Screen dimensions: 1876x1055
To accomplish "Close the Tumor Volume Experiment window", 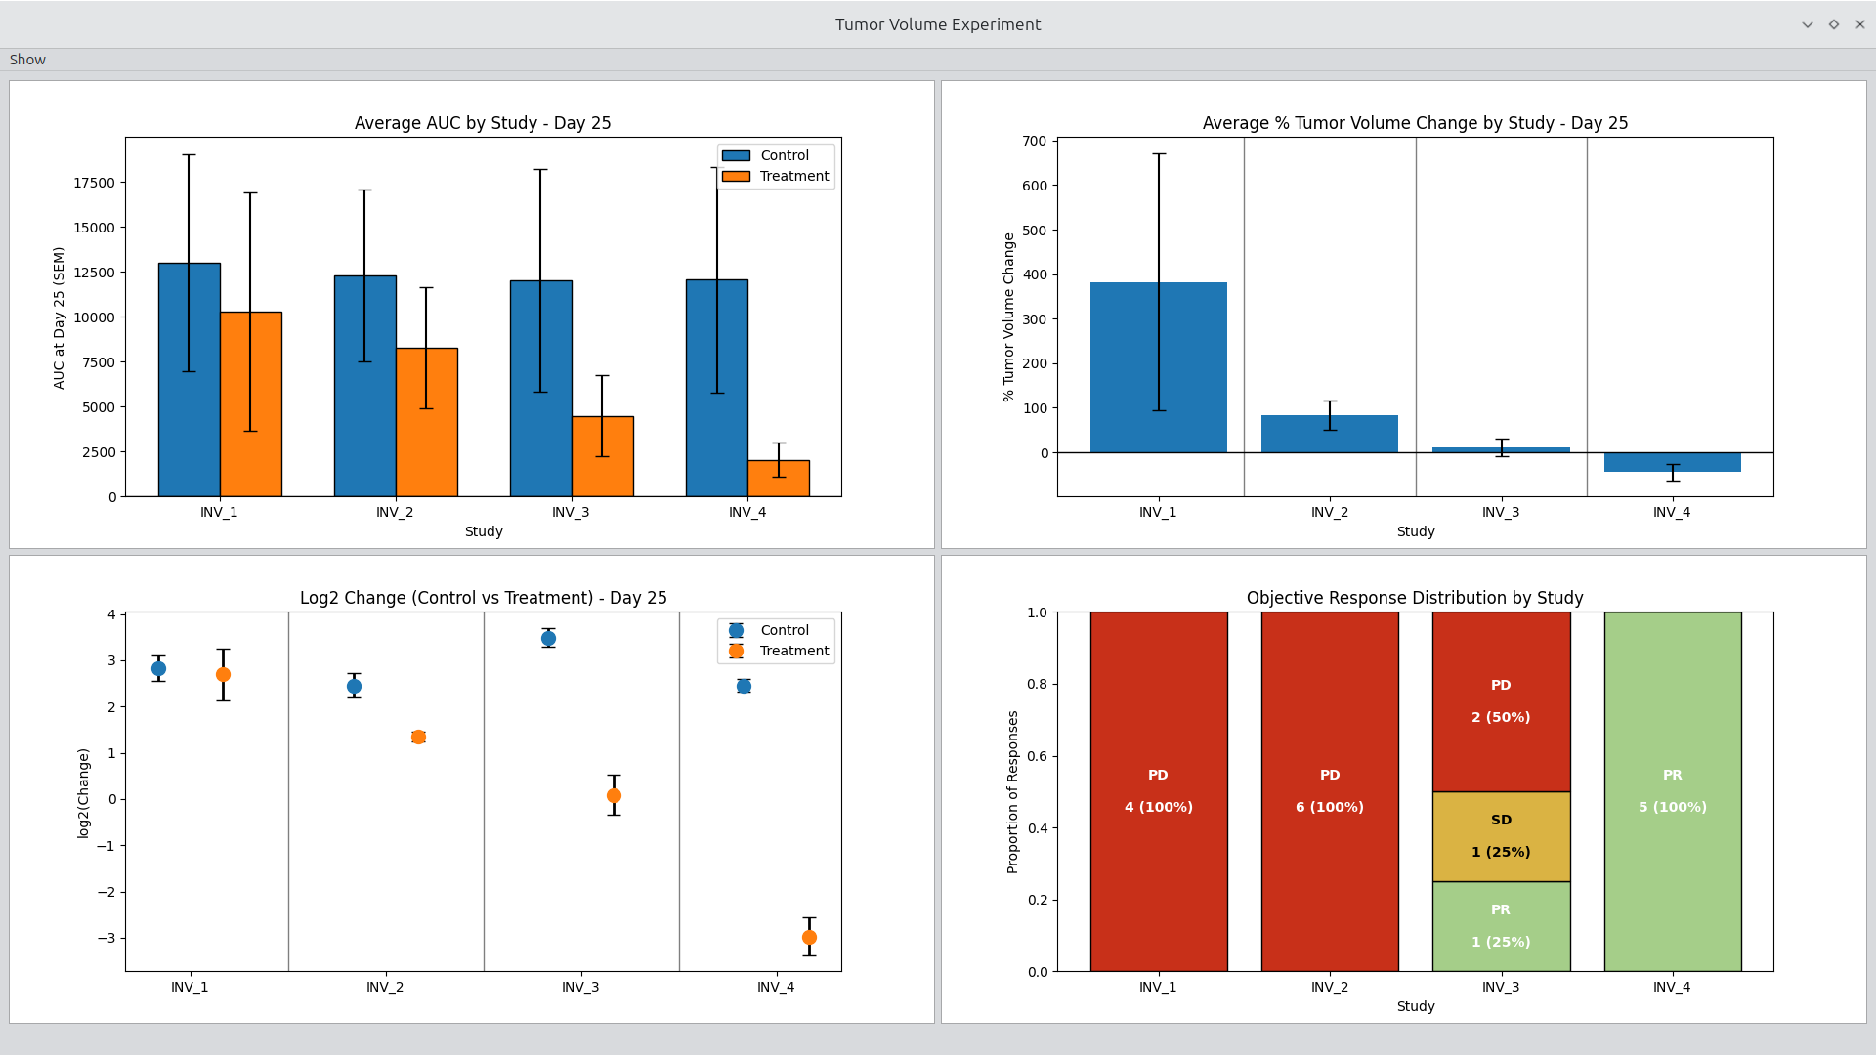I will tap(1860, 24).
